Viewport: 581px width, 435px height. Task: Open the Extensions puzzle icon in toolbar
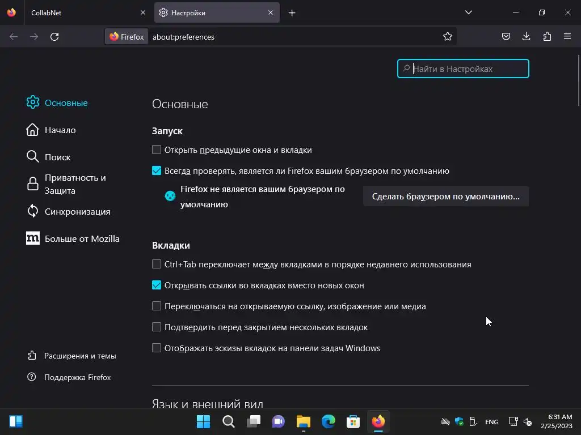[547, 36]
